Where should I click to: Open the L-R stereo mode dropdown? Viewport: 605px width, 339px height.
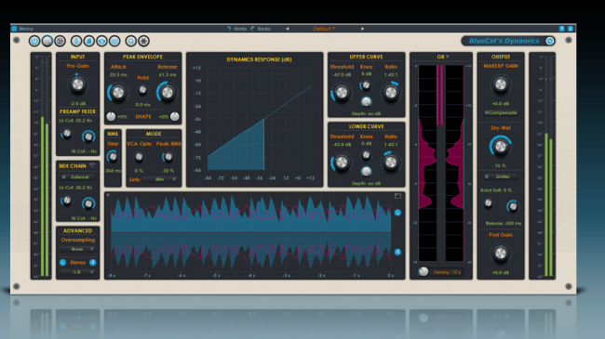coord(77,272)
